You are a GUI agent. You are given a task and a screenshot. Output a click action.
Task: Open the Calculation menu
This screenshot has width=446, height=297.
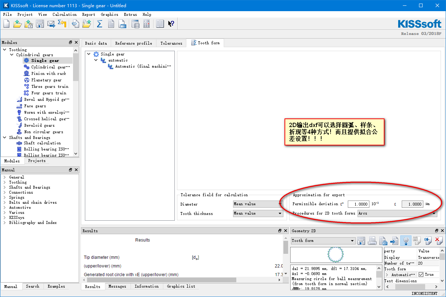click(64, 14)
